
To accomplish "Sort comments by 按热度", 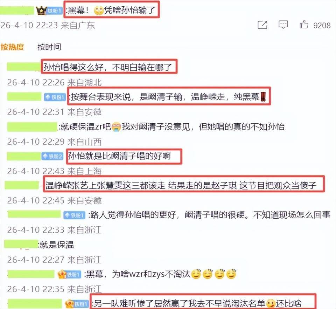I will tap(12, 47).
